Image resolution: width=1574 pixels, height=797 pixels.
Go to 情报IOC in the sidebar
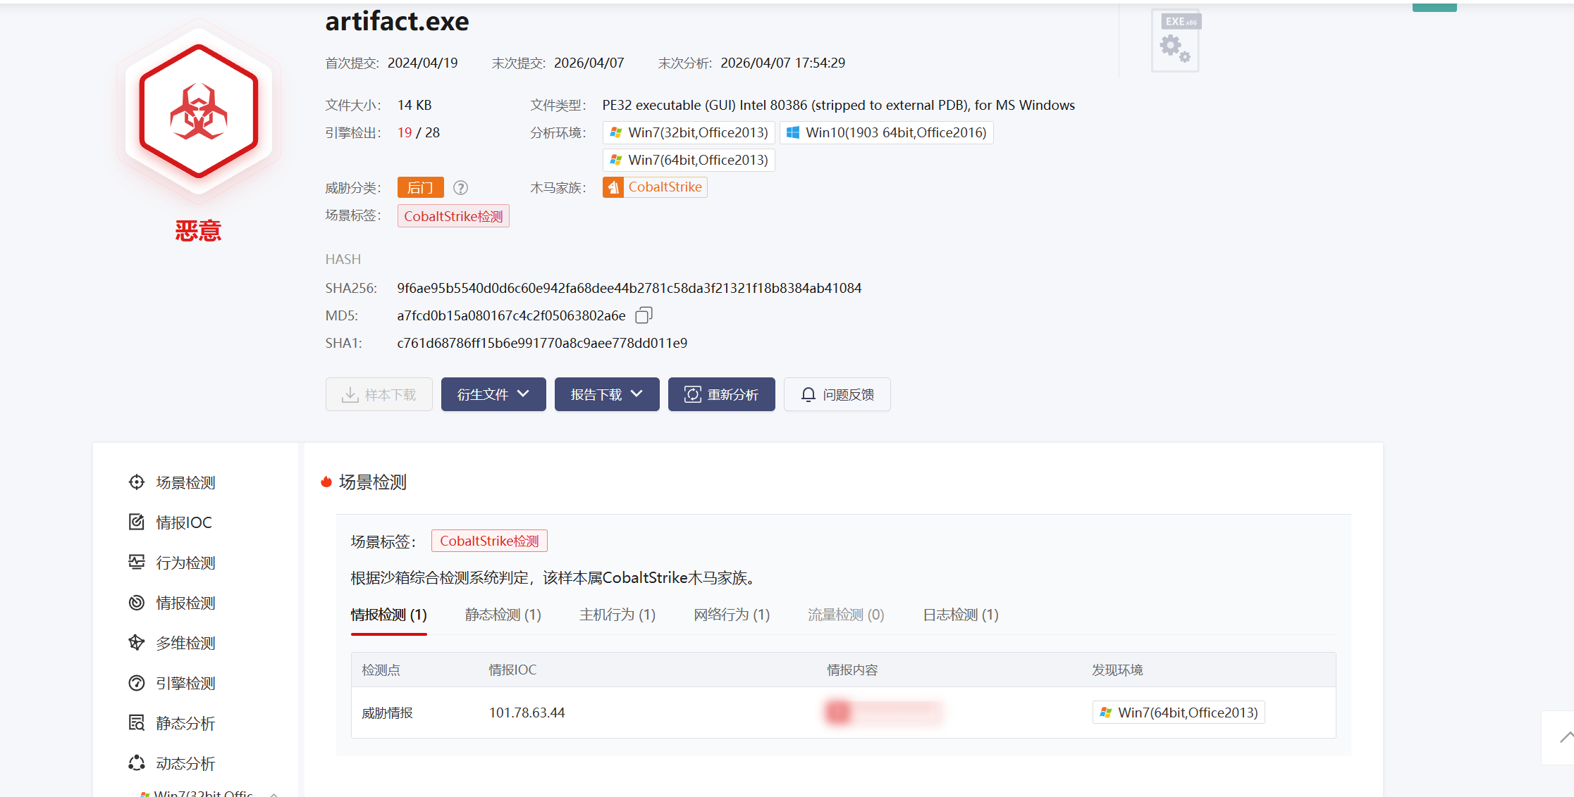[x=183, y=523]
